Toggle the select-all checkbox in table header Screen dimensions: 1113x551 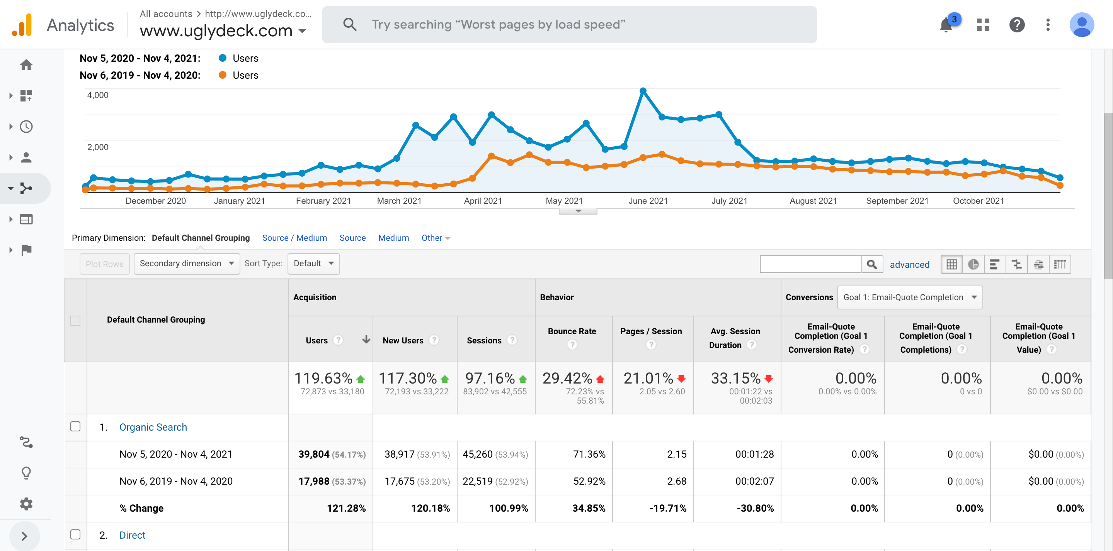[x=75, y=321]
